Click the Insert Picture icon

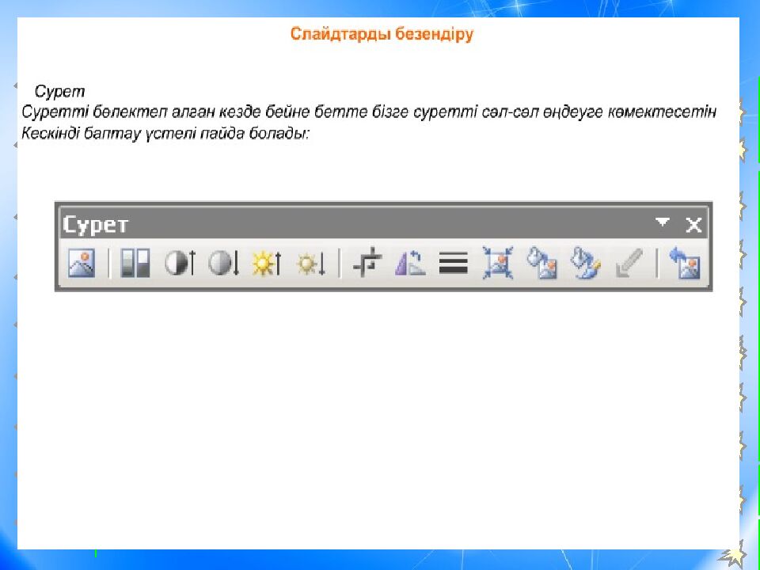pyautogui.click(x=81, y=264)
